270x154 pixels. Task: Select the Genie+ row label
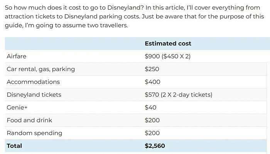(x=17, y=108)
